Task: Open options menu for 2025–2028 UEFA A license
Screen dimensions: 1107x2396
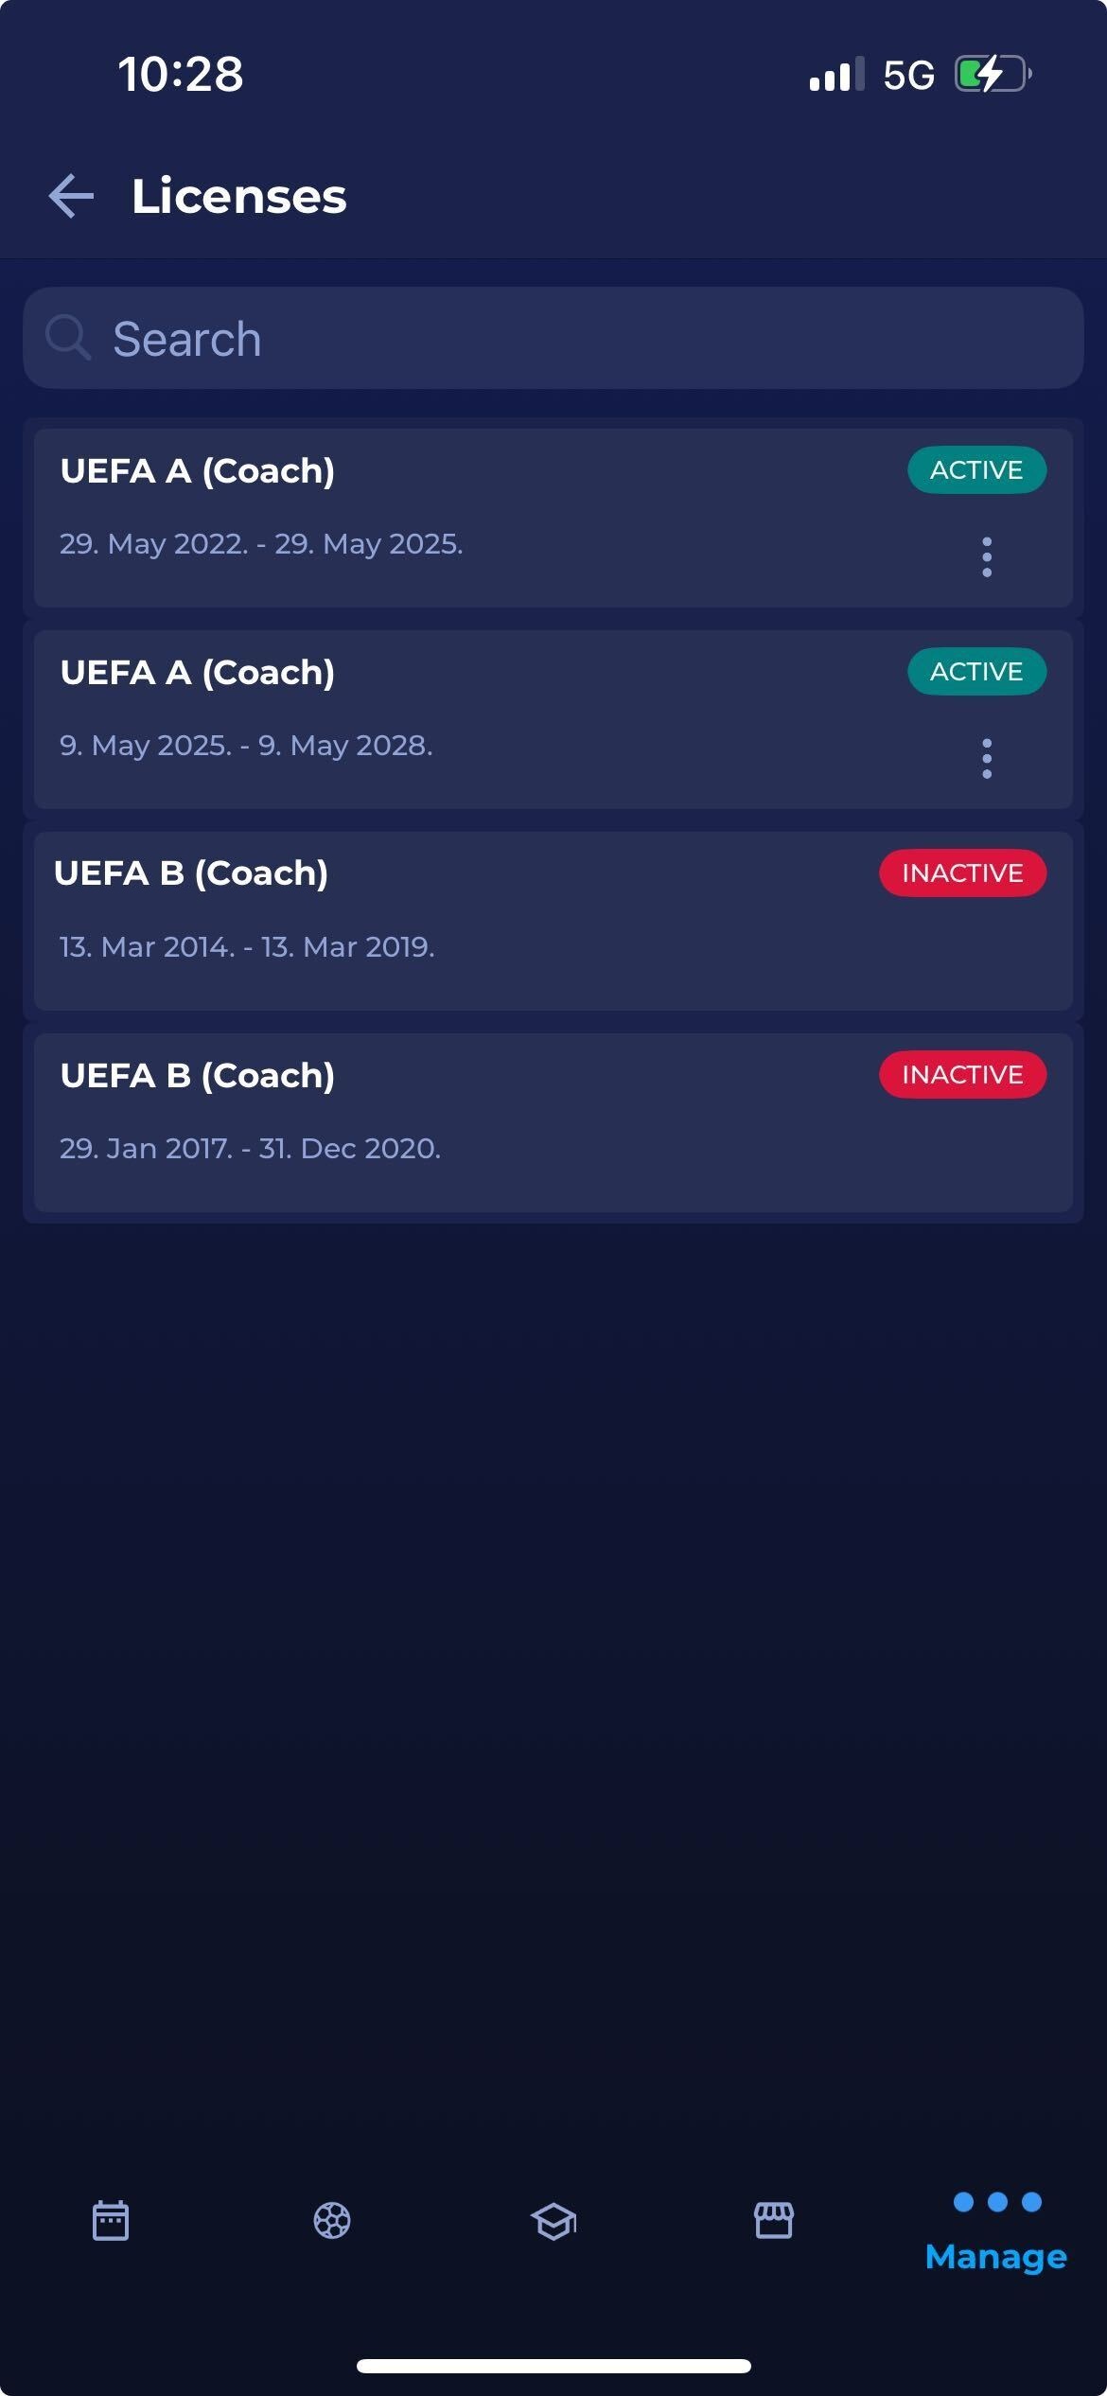Action: 987,758
